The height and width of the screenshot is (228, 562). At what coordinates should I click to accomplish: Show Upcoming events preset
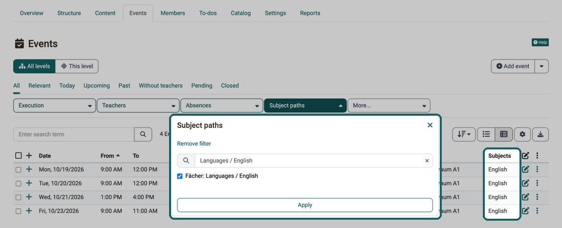97,85
